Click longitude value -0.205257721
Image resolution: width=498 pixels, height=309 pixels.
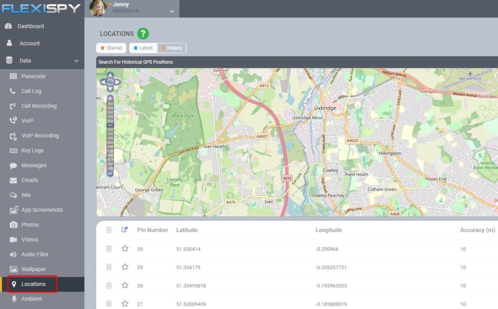(331, 267)
